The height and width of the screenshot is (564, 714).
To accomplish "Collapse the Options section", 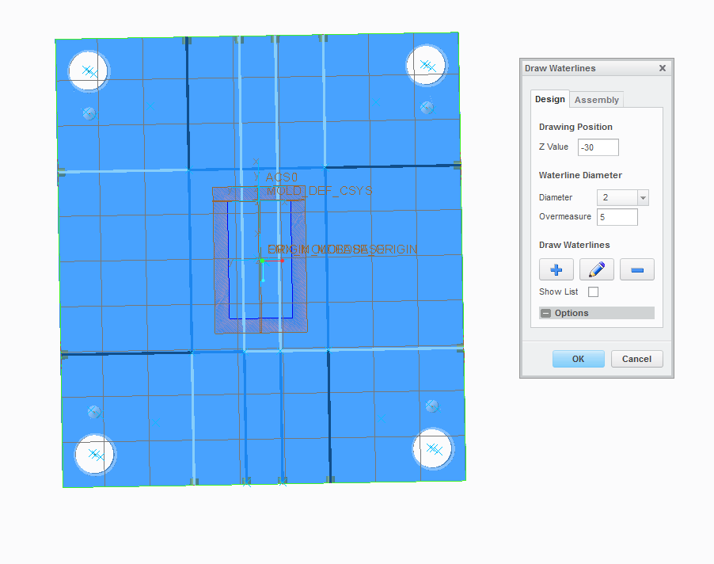I will pos(545,313).
